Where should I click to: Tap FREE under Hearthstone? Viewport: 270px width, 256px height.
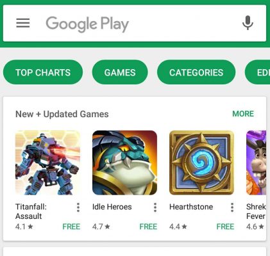(225, 227)
